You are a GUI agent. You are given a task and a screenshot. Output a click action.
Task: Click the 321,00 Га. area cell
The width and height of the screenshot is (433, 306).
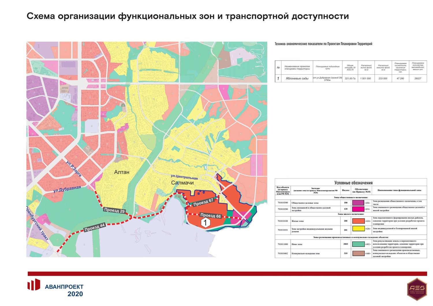[x=350, y=78]
